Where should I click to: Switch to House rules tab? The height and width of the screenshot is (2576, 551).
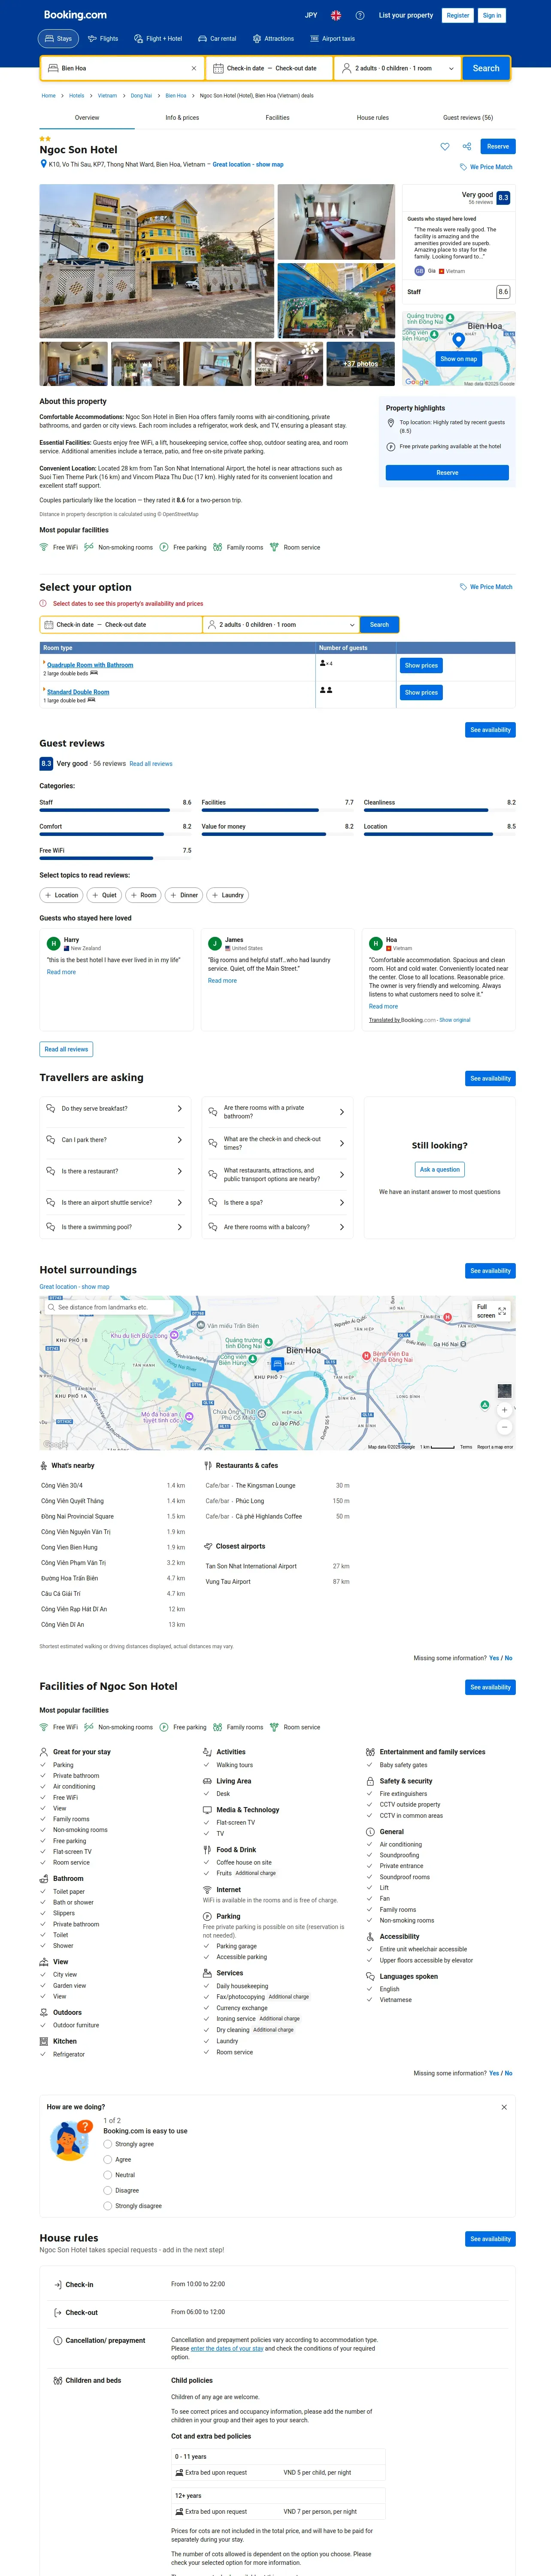tap(373, 117)
